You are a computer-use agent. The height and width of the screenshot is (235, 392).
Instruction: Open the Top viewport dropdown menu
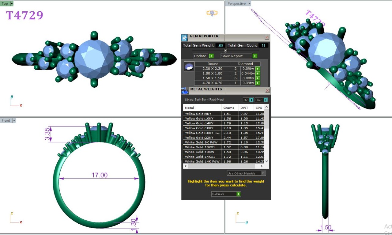click(12, 4)
